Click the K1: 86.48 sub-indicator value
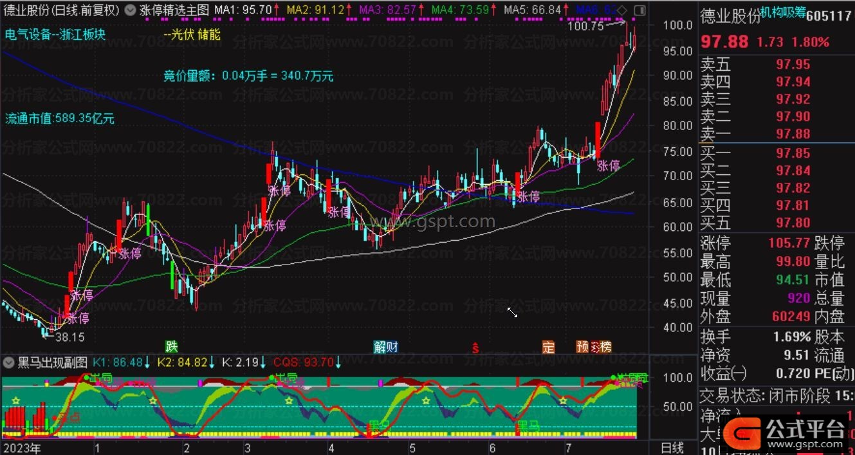Viewport: 855px width, 455px height. click(118, 363)
